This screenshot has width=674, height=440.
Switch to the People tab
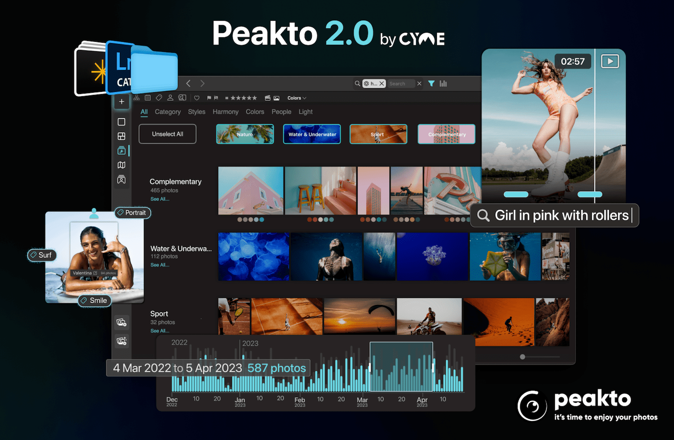[281, 112]
